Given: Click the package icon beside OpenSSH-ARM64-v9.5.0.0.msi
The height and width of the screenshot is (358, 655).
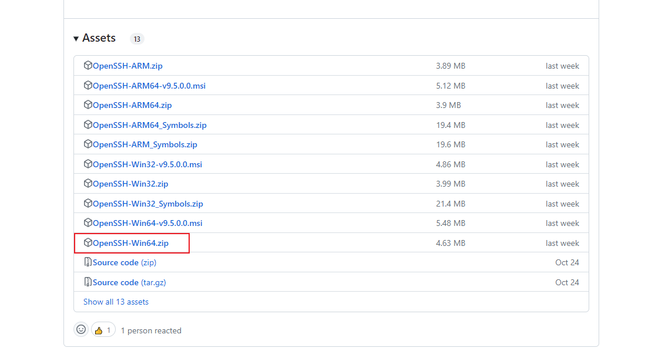Looking at the screenshot, I should [88, 85].
